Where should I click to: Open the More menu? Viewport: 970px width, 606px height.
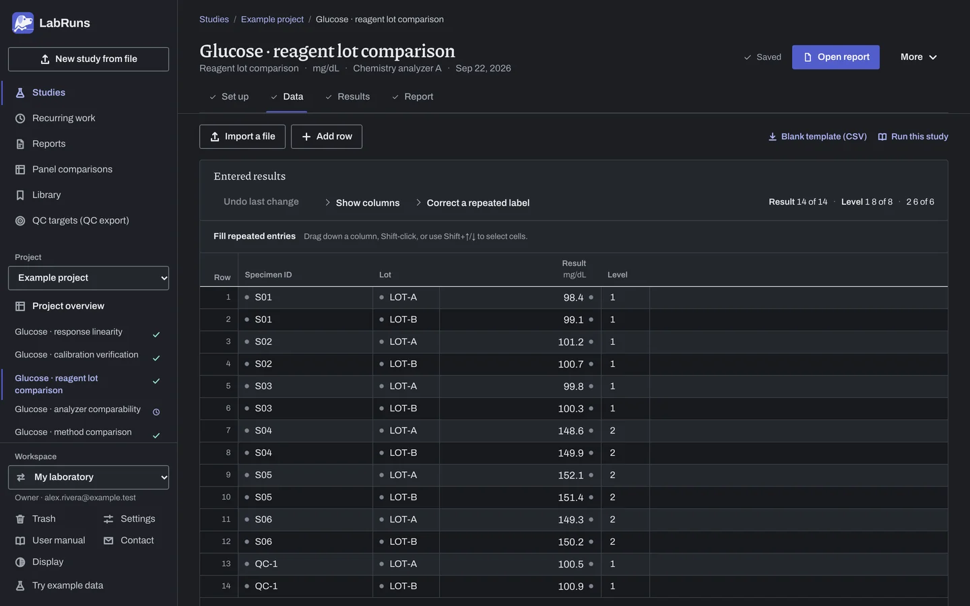(x=919, y=57)
